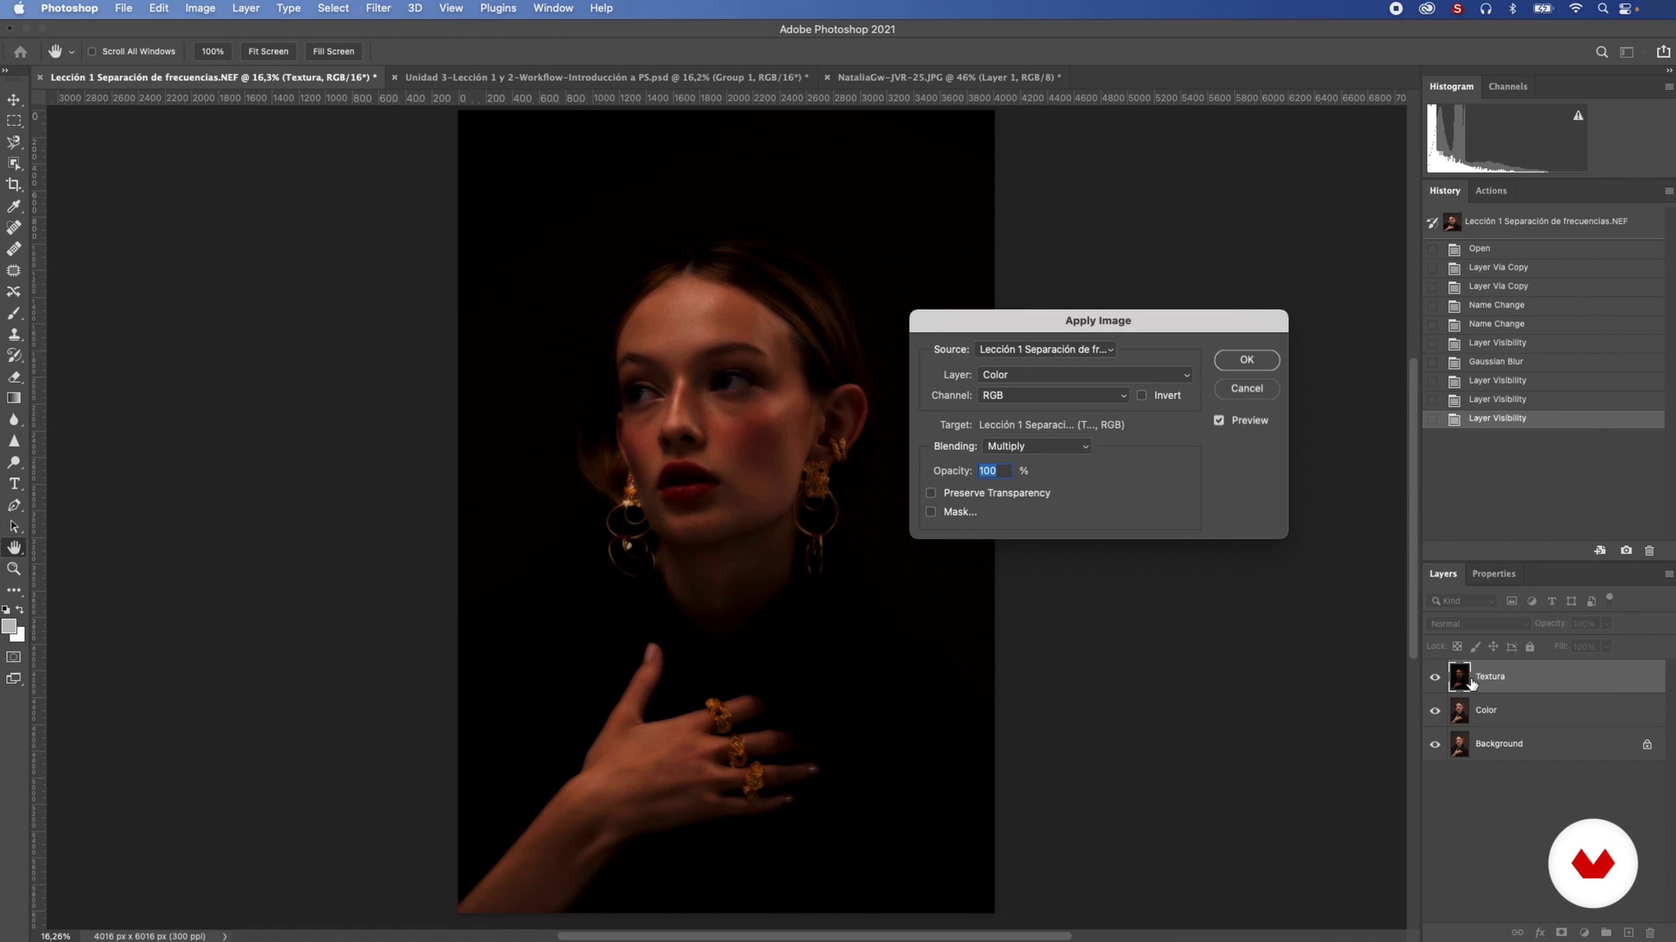Image resolution: width=1676 pixels, height=942 pixels.
Task: Switch to the Properties tab
Action: 1493,574
